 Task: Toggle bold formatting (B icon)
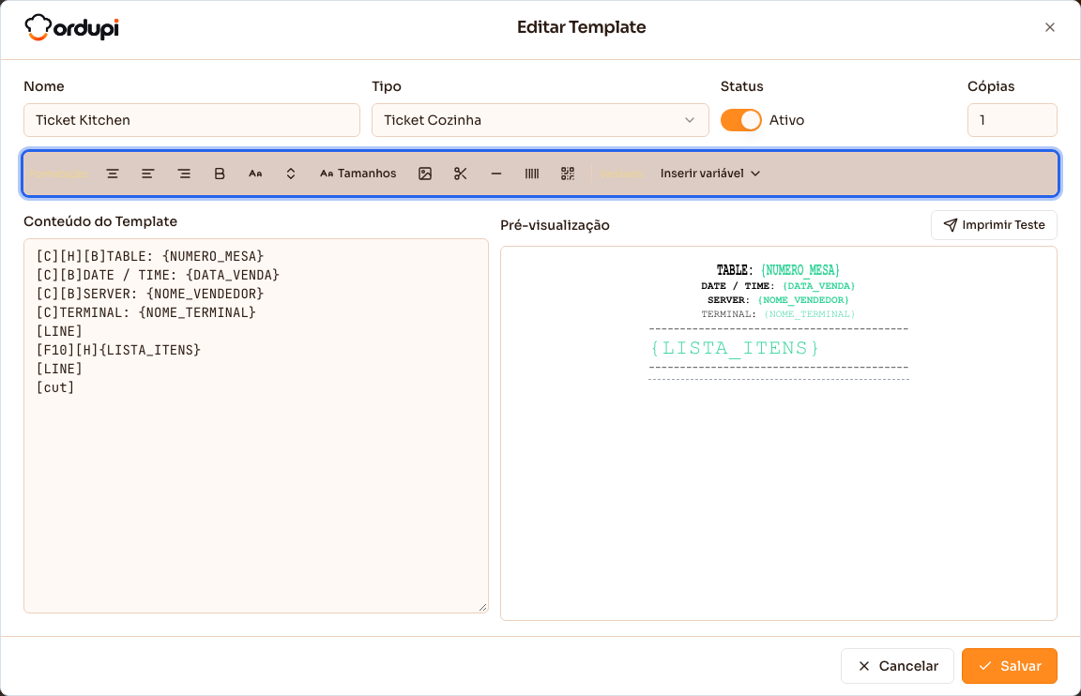point(220,174)
